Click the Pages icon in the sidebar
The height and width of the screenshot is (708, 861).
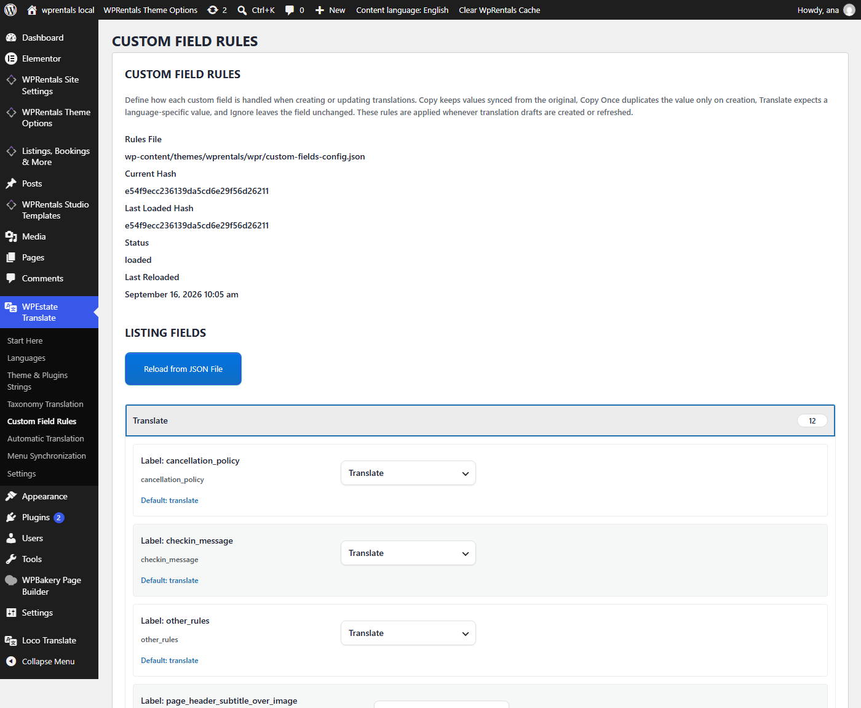11,257
